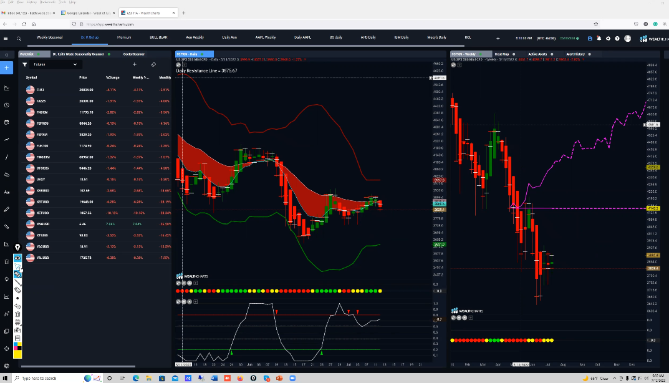
Task: Select the cursor arrow in annotation toolbar
Action: pyautogui.click(x=17, y=266)
